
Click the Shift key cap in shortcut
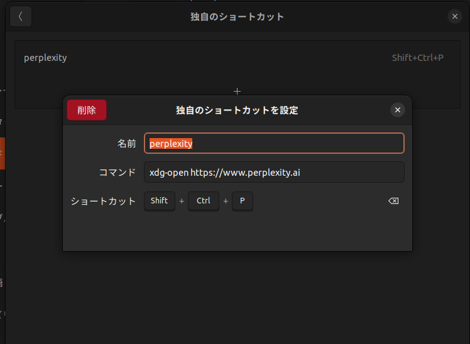click(160, 201)
